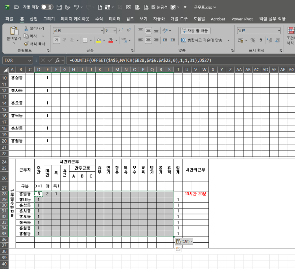Viewport: 295px width, 269px height.
Task: Click the Insert Function fx icon
Action: click(57, 60)
